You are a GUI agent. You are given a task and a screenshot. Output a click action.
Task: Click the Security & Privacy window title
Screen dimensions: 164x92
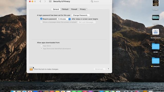pos(61,1)
